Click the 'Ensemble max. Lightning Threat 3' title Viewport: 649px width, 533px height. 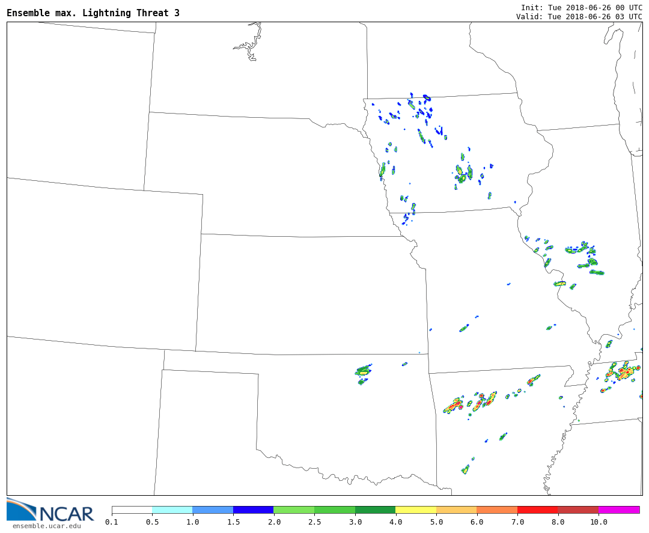point(93,13)
